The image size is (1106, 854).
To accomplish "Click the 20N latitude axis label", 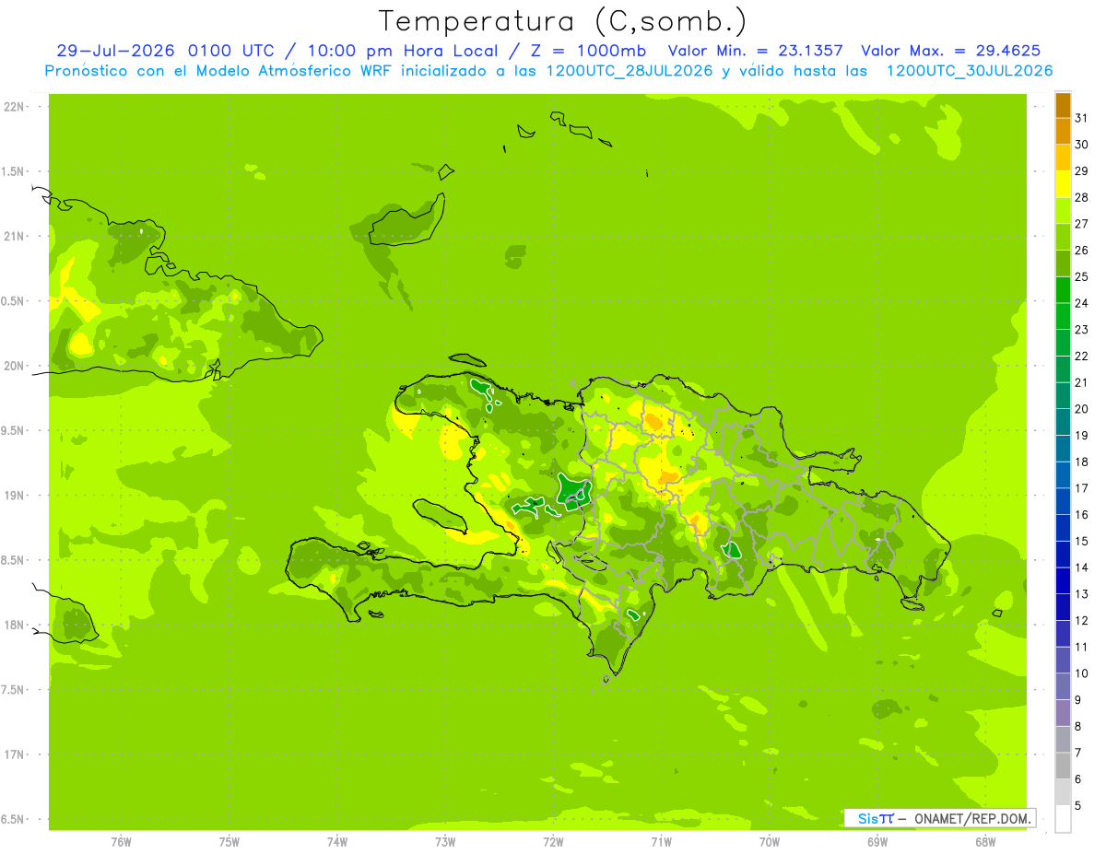I will tap(13, 366).
